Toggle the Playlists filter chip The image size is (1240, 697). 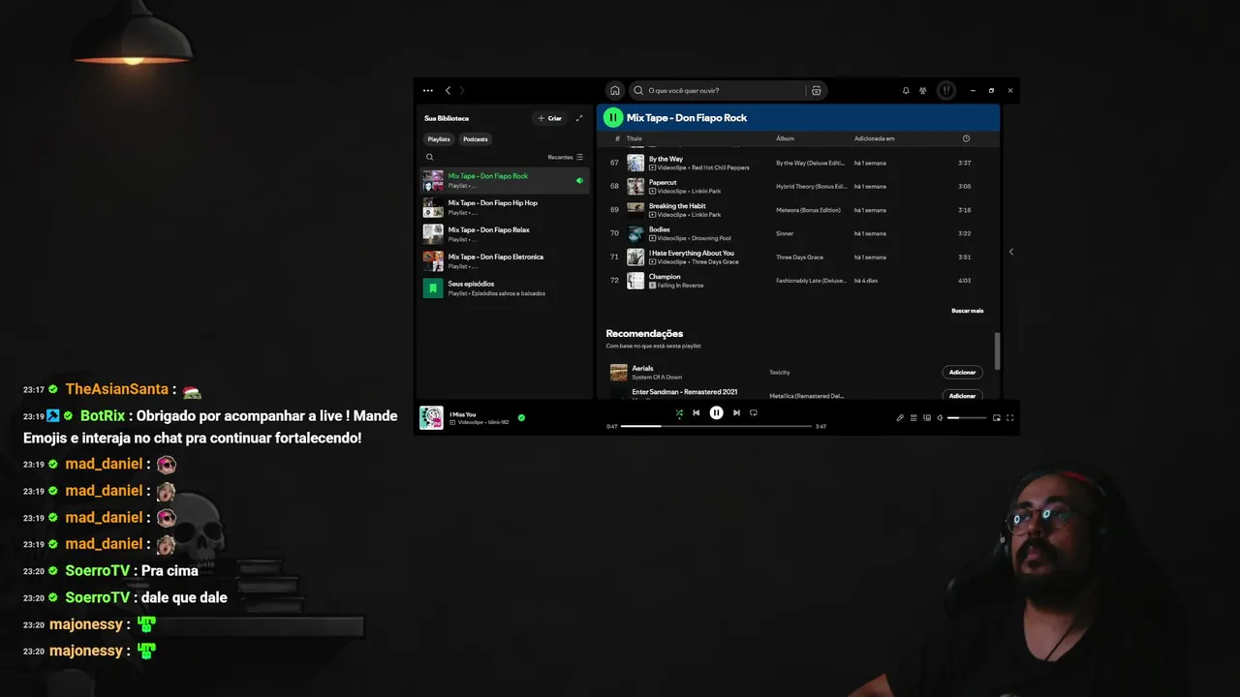[x=439, y=139]
